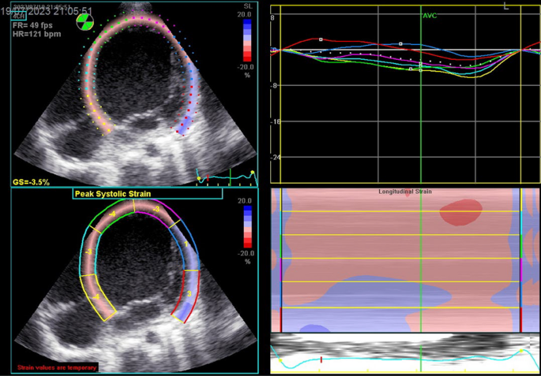
Task: Select the Peak Systolic Strain title box
Action: click(x=112, y=193)
